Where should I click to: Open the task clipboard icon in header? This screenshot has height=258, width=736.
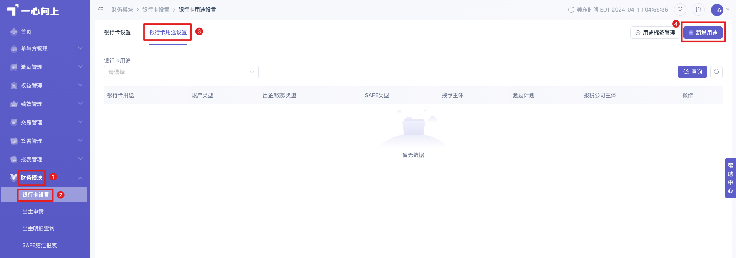click(680, 10)
